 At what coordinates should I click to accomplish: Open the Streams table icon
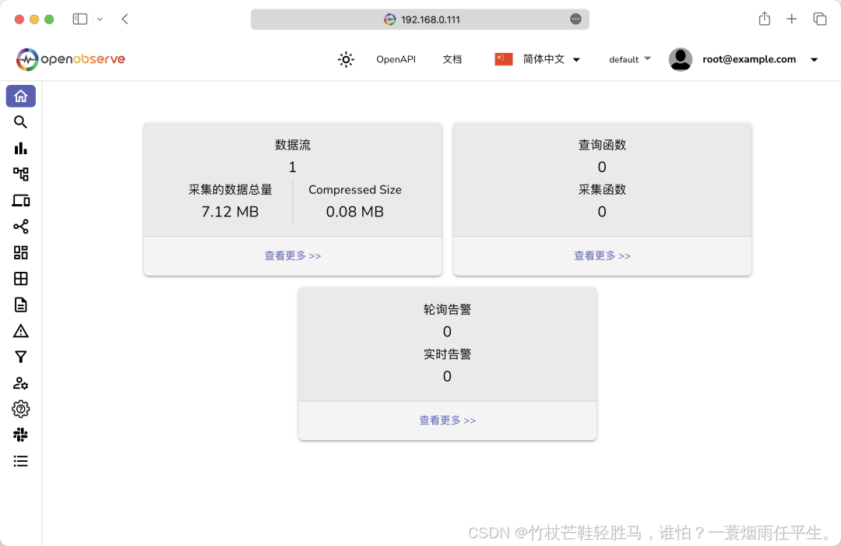point(20,278)
